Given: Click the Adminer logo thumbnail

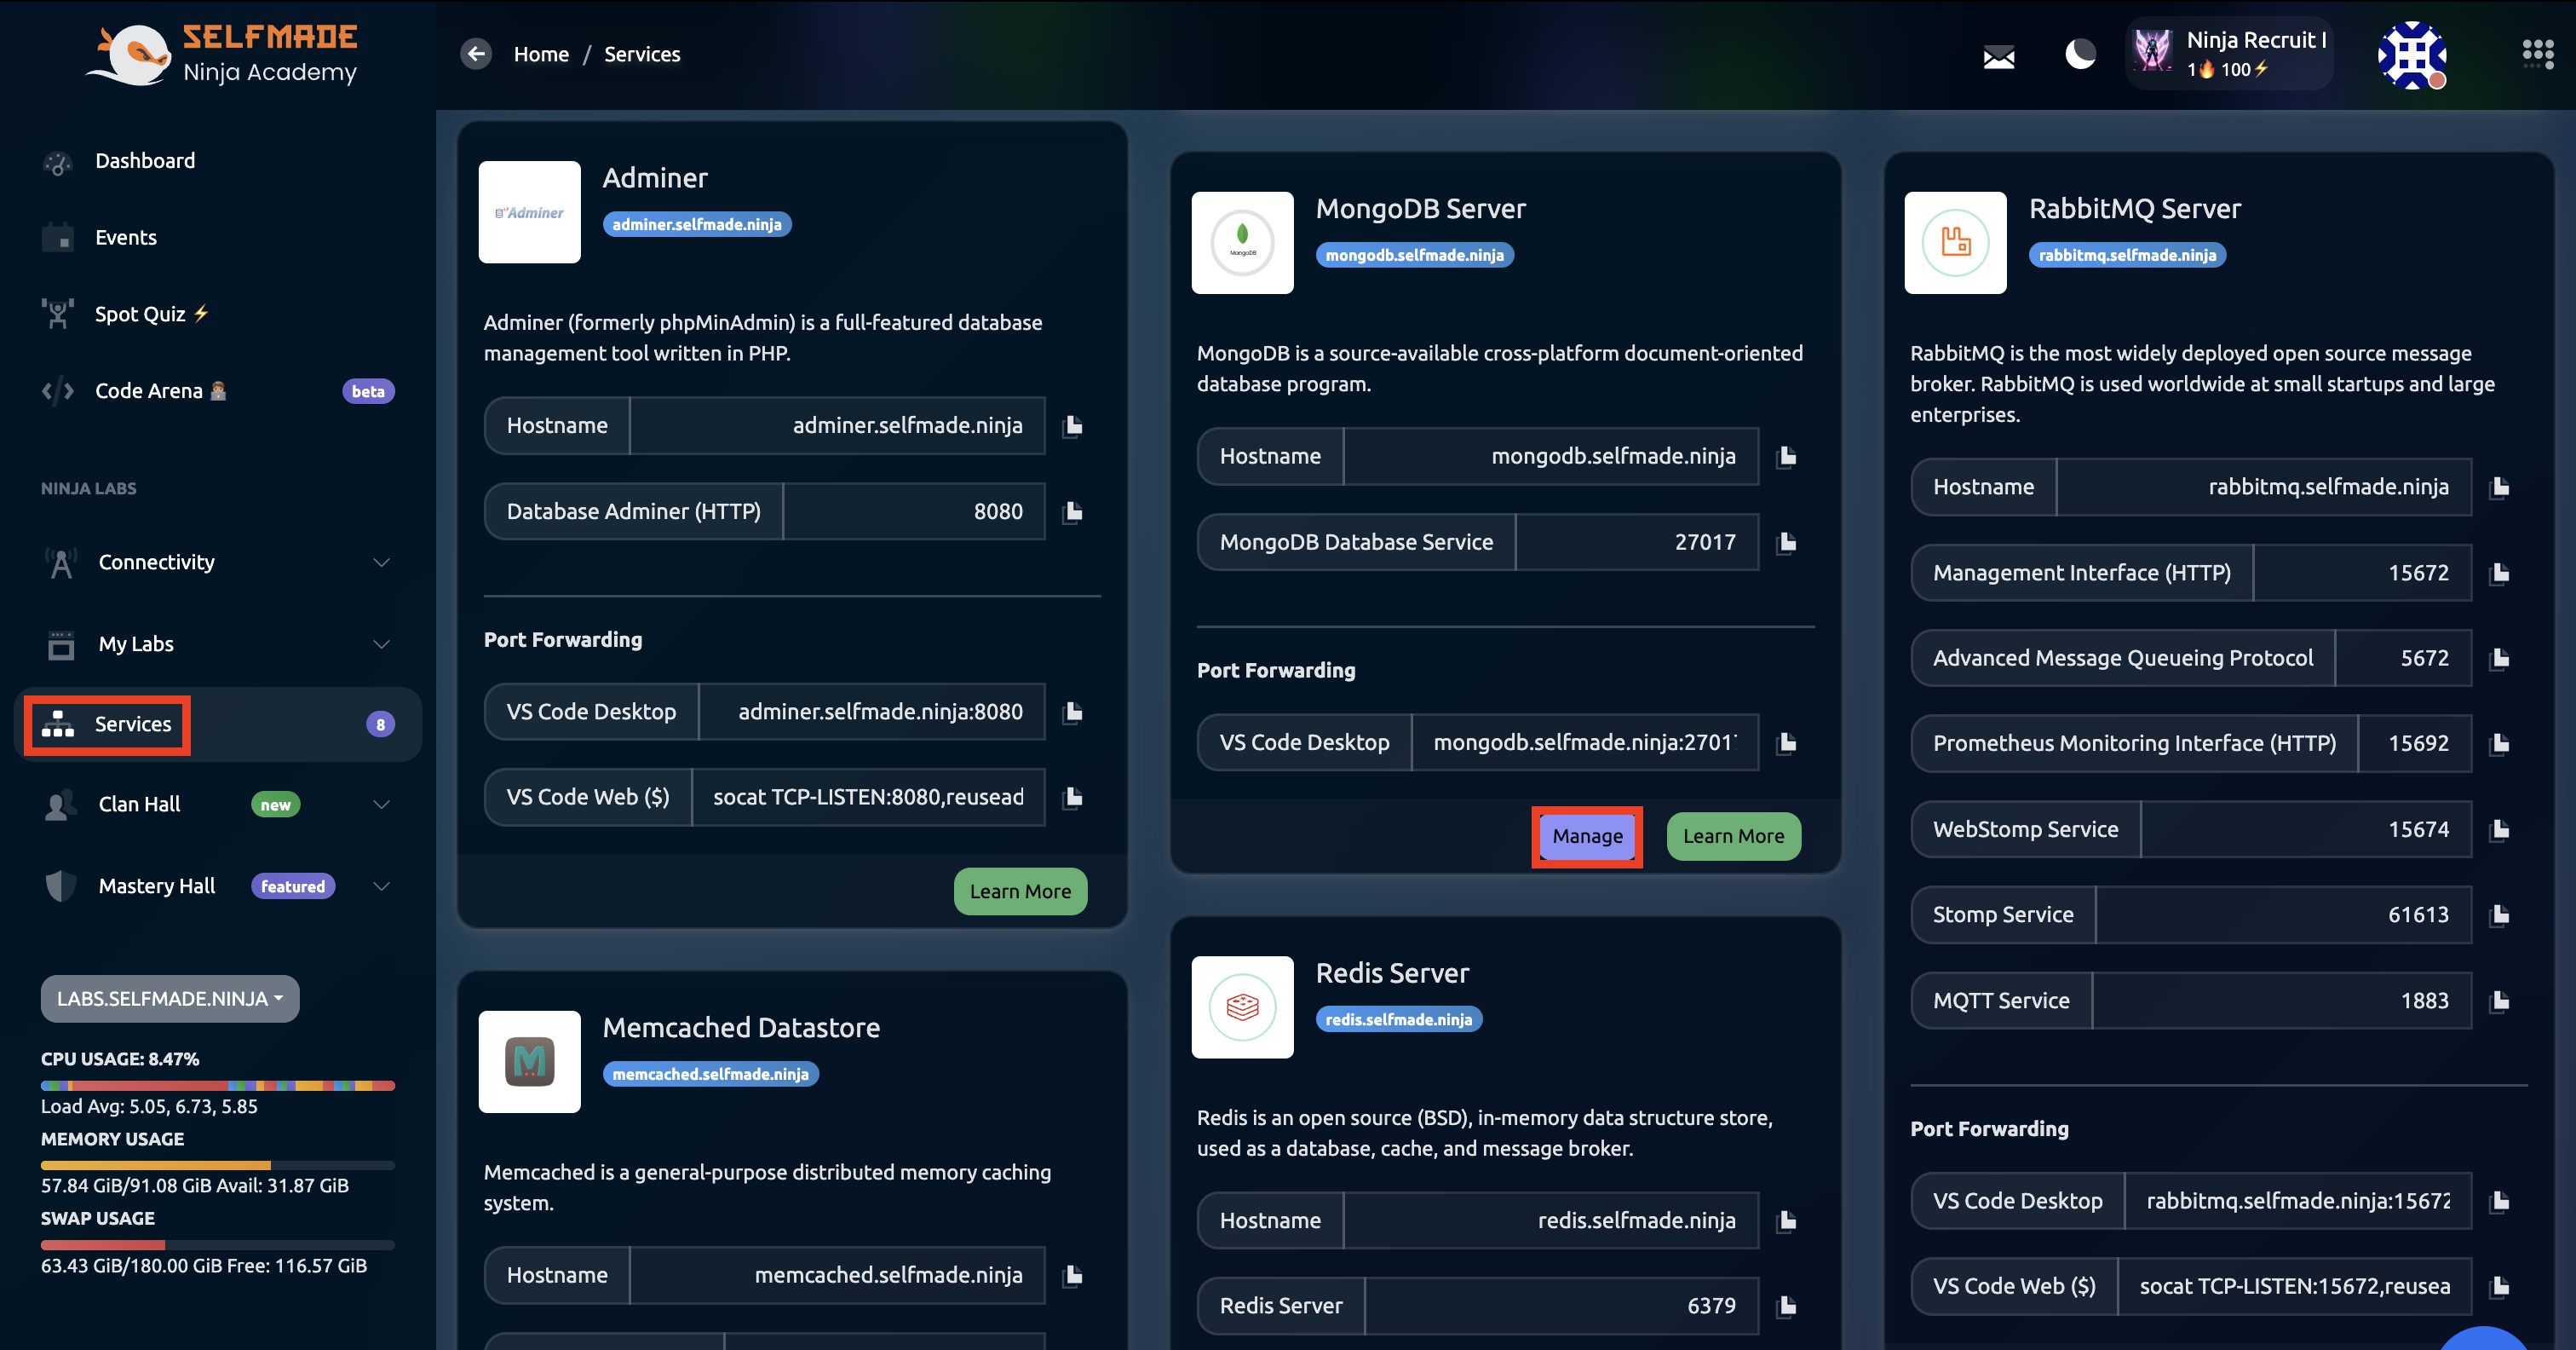Looking at the screenshot, I should (529, 212).
